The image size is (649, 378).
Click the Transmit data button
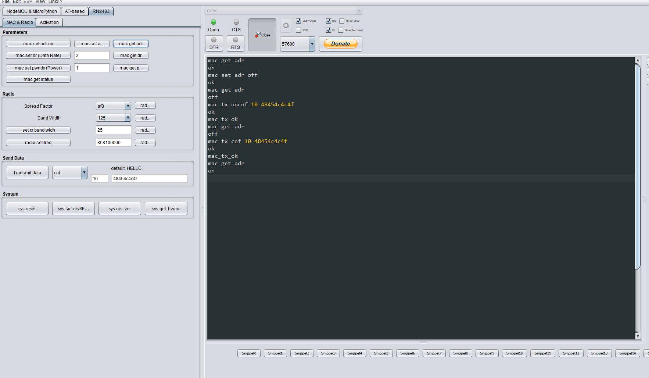(27, 172)
